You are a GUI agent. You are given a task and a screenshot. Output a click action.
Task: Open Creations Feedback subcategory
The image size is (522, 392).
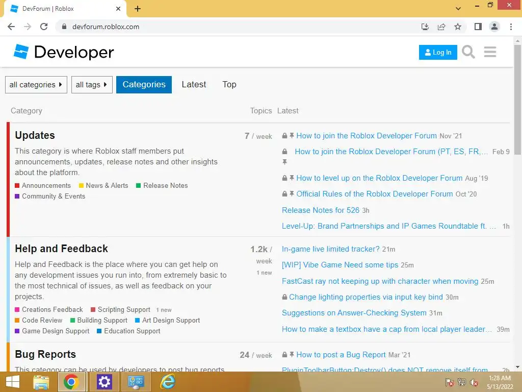click(x=53, y=310)
